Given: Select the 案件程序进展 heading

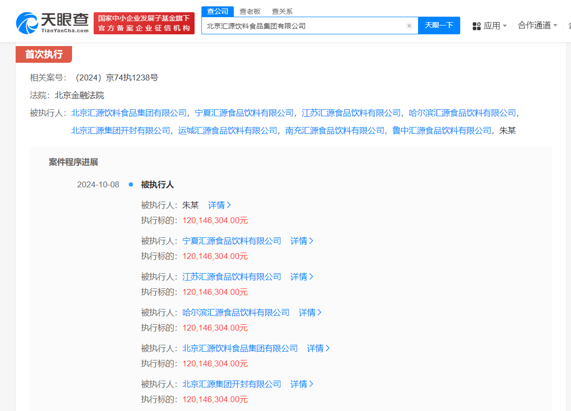Looking at the screenshot, I should pos(73,162).
